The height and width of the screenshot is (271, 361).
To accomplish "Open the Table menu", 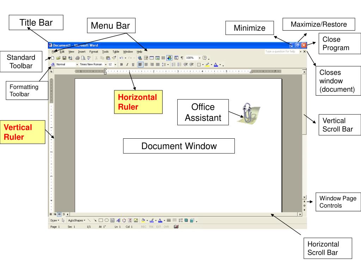I will [116, 52].
